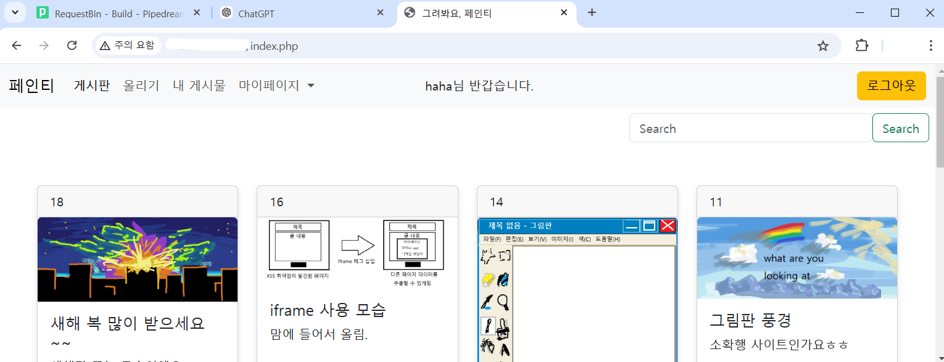Reload the page with the refresh icon

pyautogui.click(x=72, y=46)
